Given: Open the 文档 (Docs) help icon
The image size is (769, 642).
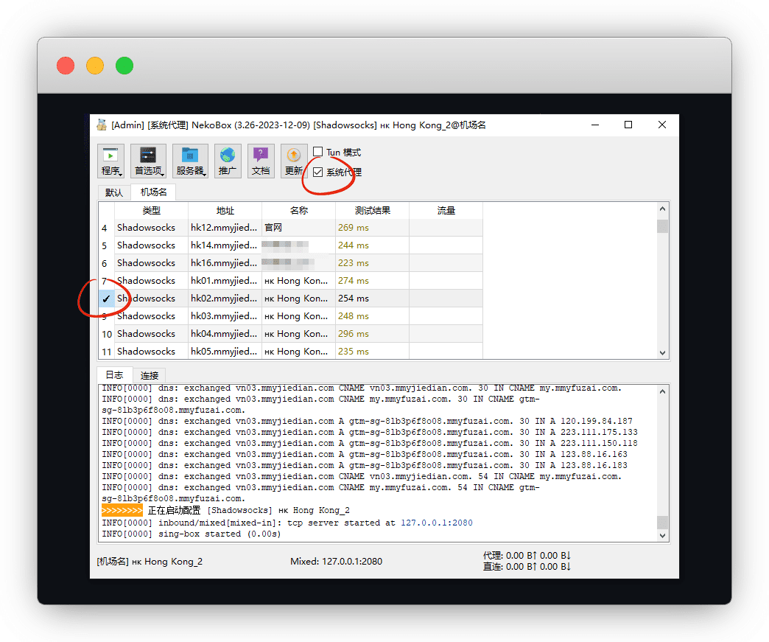Looking at the screenshot, I should tap(261, 161).
